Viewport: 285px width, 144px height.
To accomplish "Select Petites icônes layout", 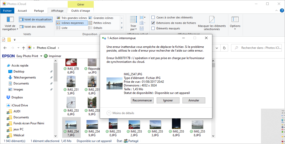I will point(100,23).
